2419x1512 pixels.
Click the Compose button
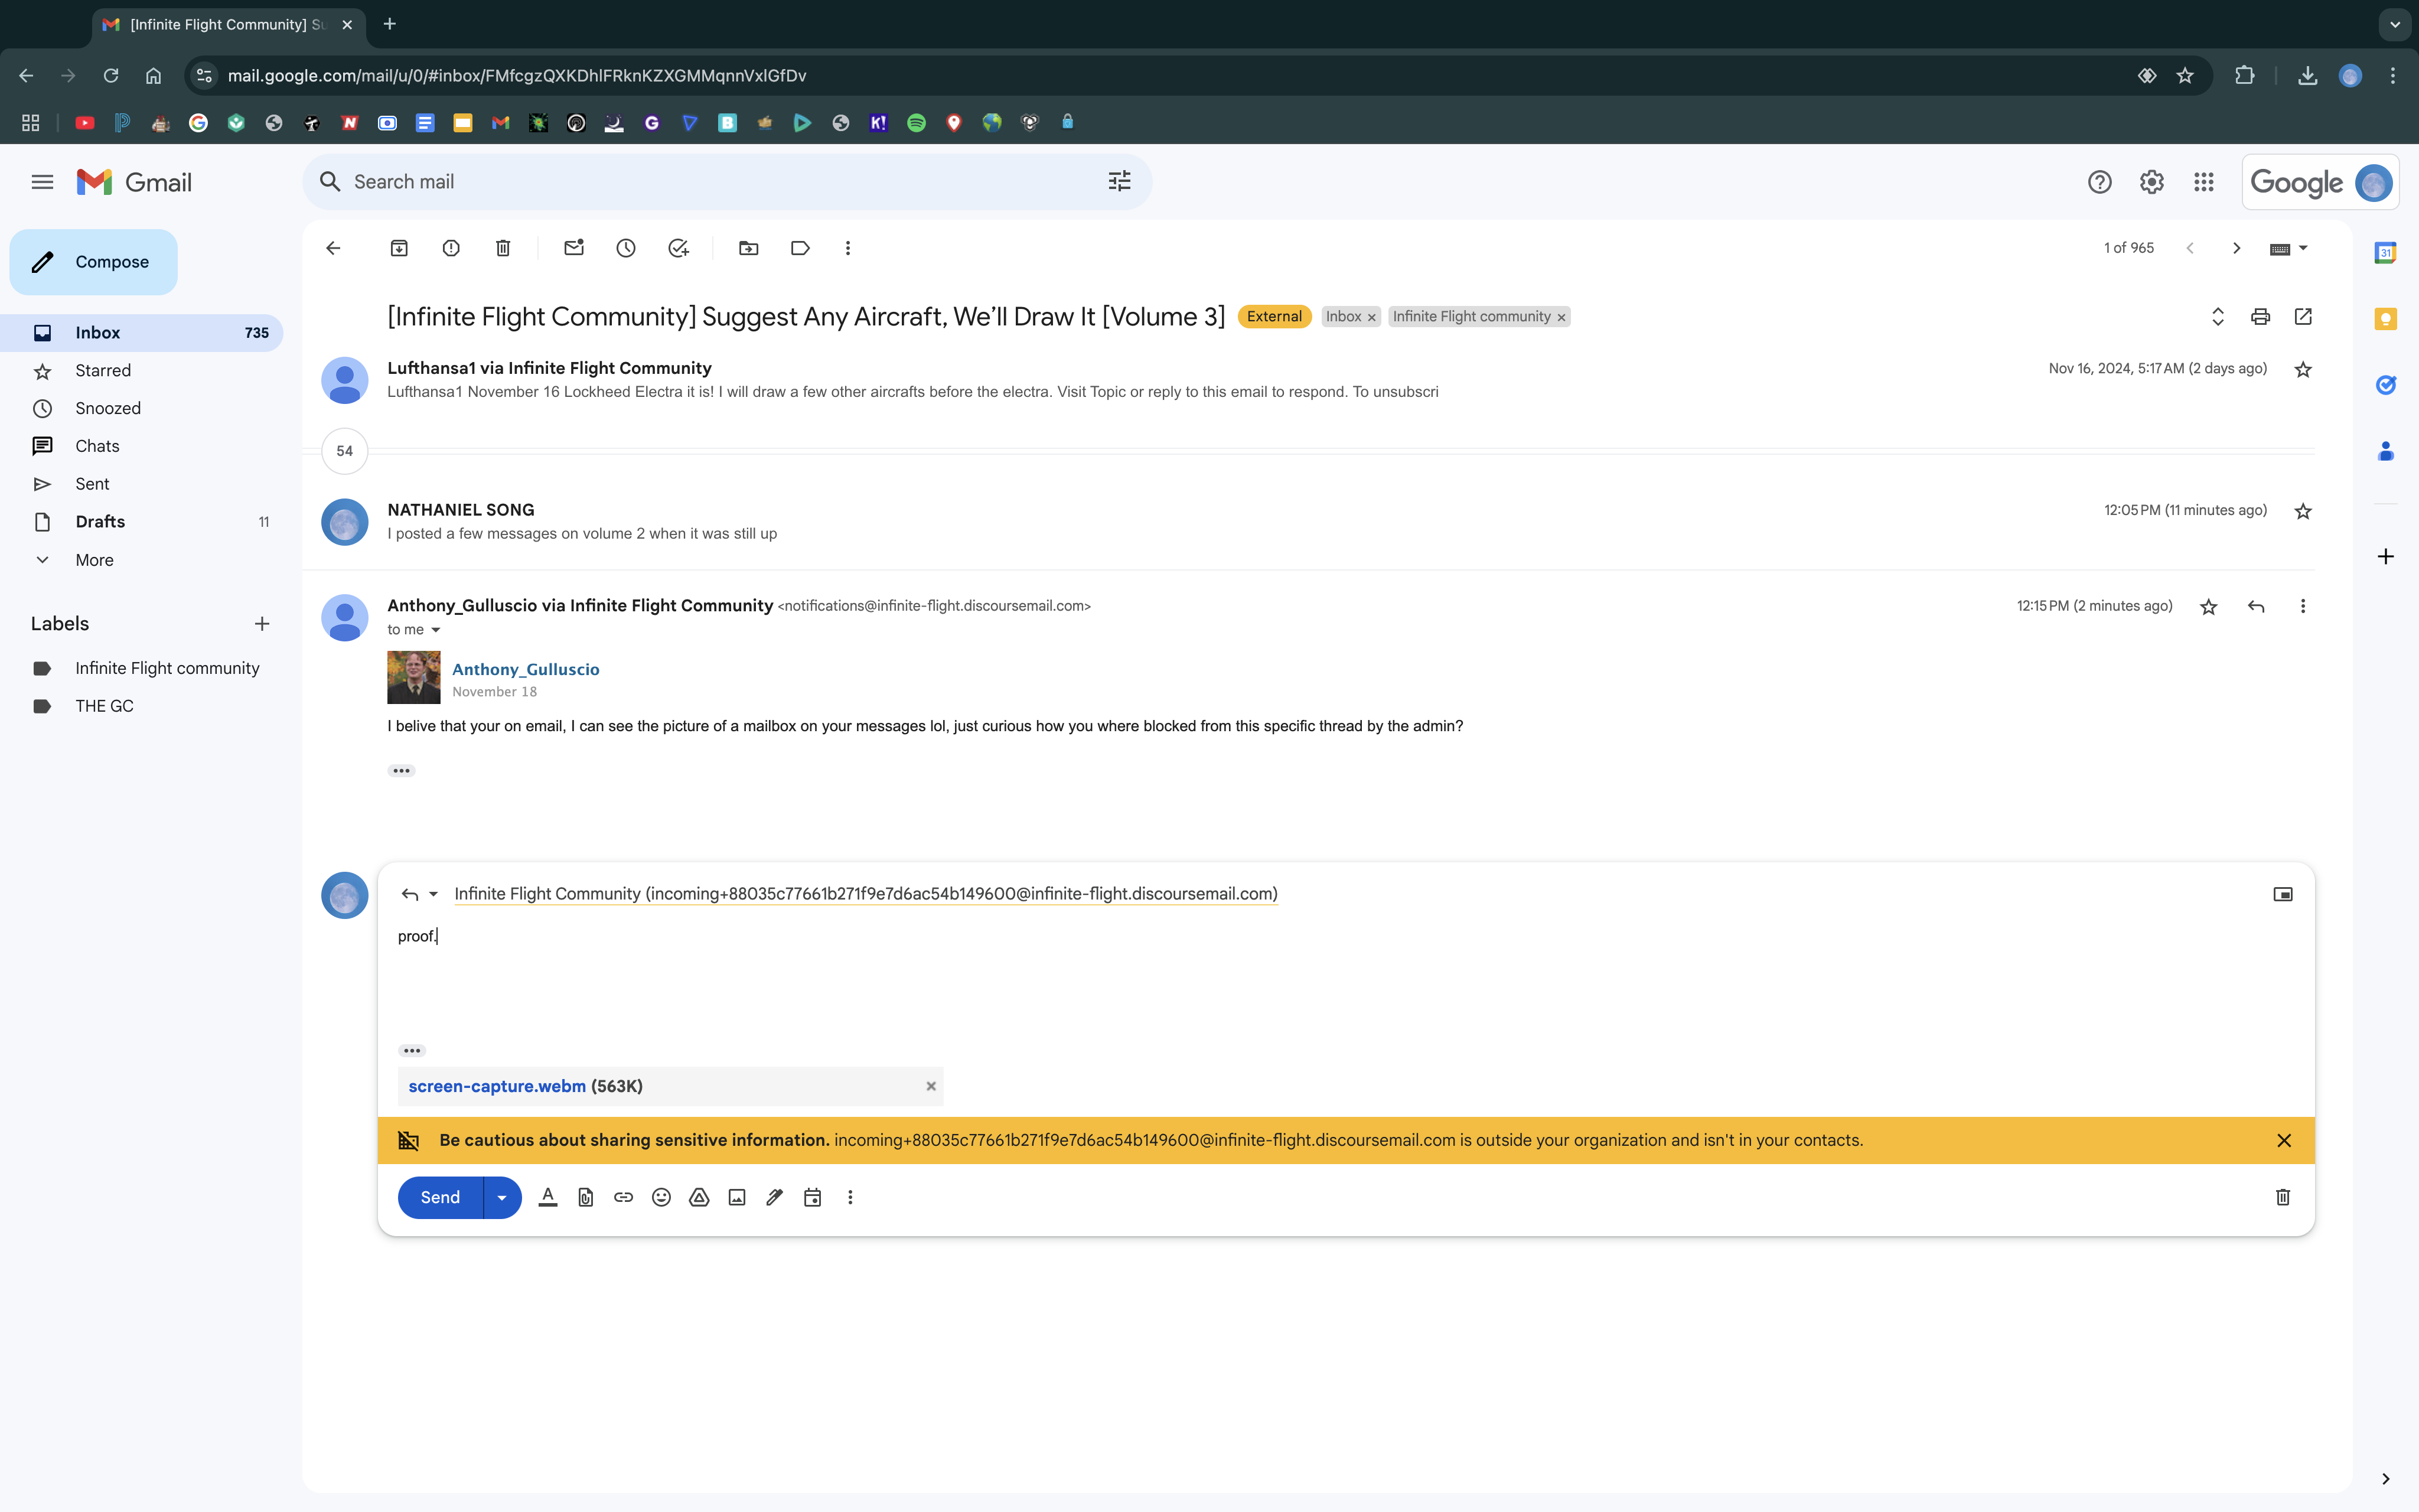tap(94, 262)
